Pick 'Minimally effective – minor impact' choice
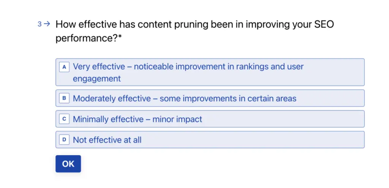This screenshot has width=389, height=188. click(210, 119)
